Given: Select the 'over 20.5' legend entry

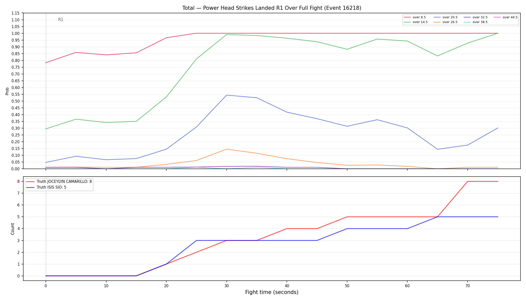Looking at the screenshot, I should [446, 17].
